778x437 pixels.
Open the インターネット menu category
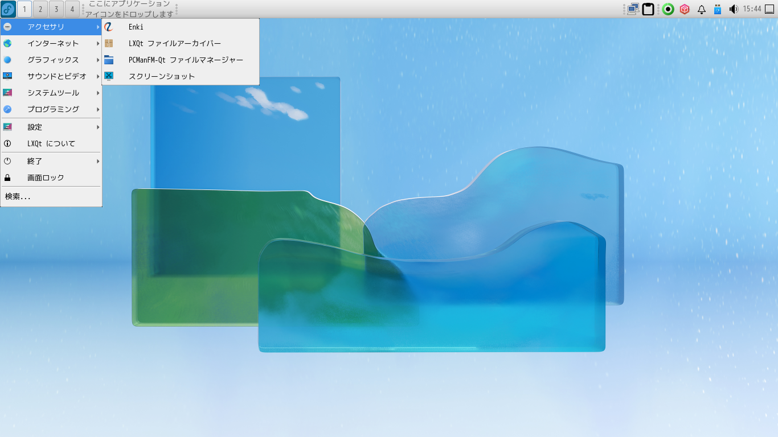point(51,43)
